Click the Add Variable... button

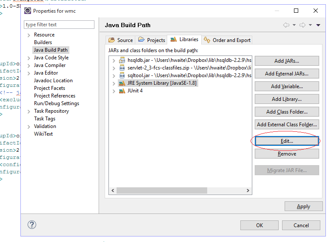(287, 86)
